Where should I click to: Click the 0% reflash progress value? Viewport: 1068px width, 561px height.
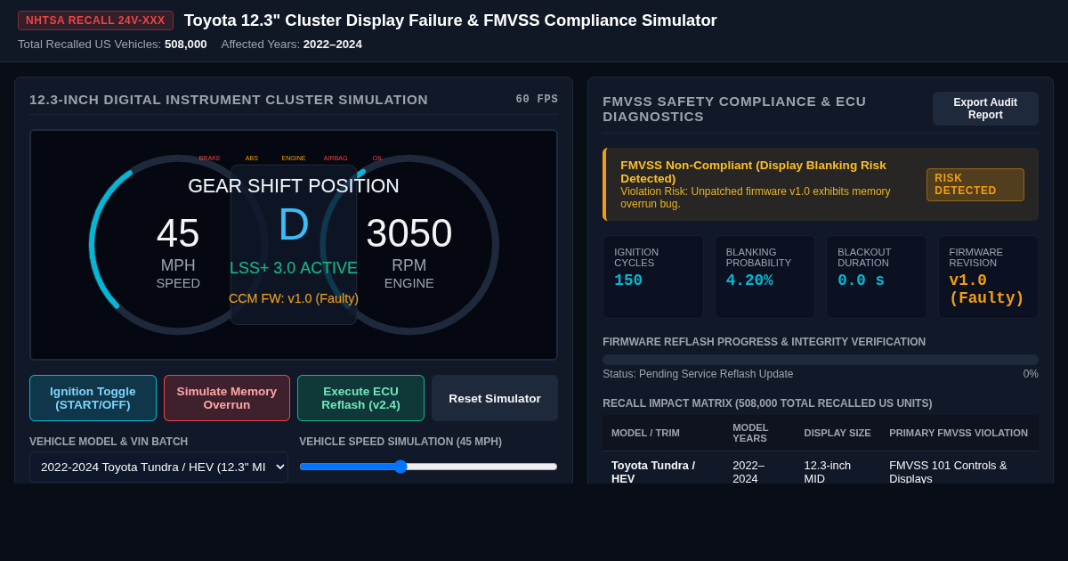1031,374
